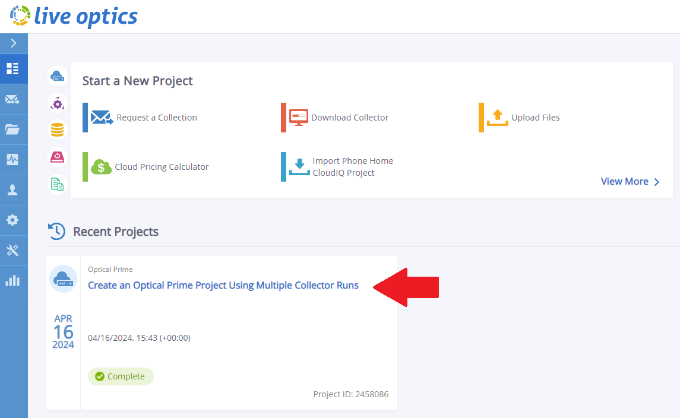The height and width of the screenshot is (418, 680).
Task: Open the bar chart sidebar icon
Action: pyautogui.click(x=13, y=281)
